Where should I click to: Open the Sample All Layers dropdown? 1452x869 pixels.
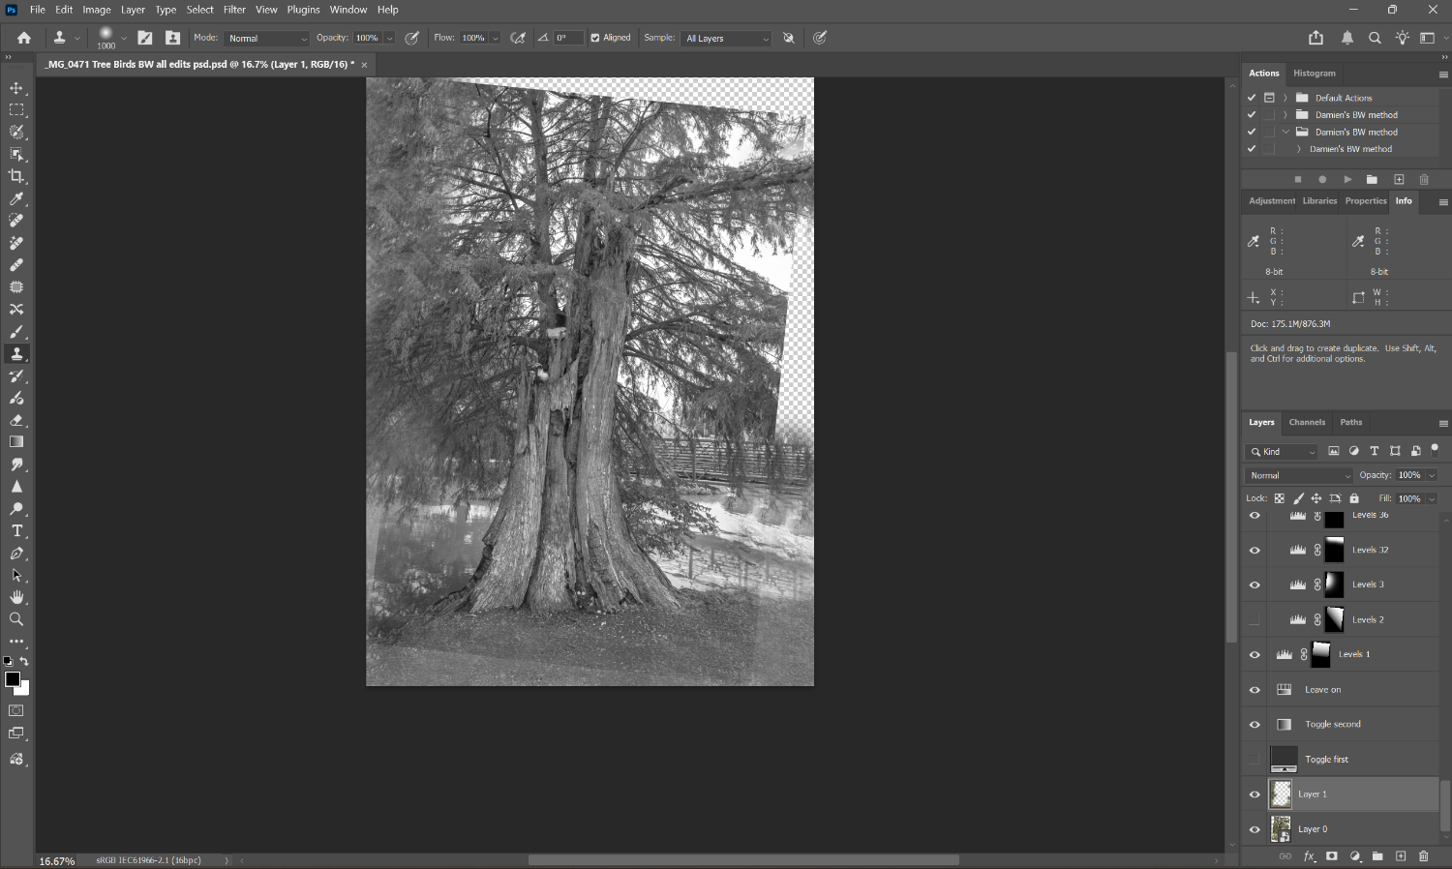pyautogui.click(x=726, y=39)
